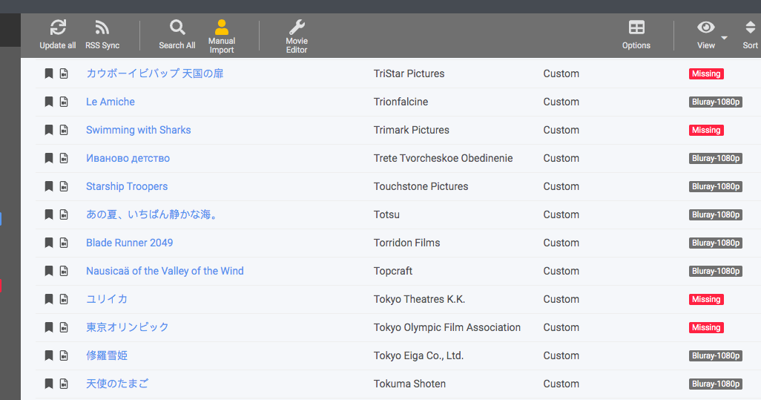Screen dimensions: 761x400
Task: Open the Starship Troopers link
Action: coord(127,186)
